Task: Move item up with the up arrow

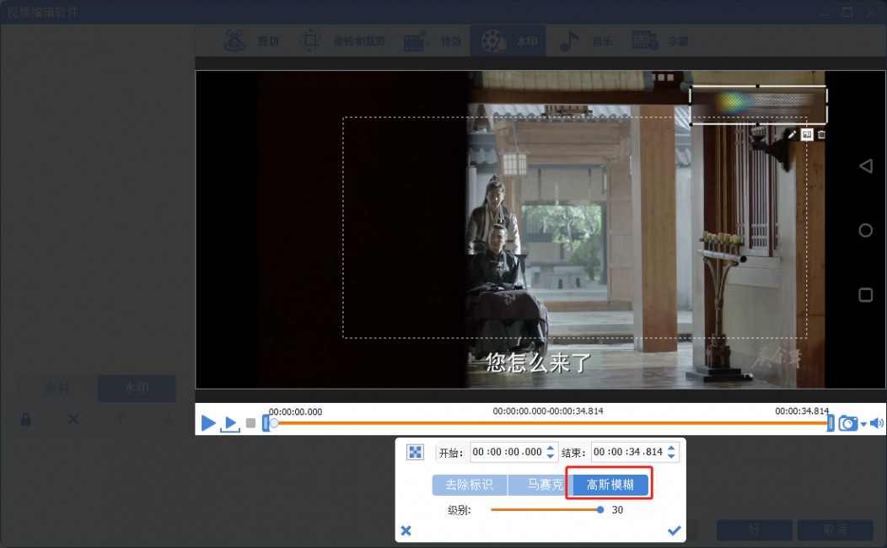Action: (121, 419)
